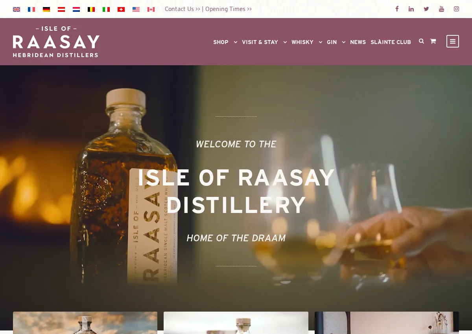The width and height of the screenshot is (472, 334).
Task: Expand the Whisky dropdown arrow
Action: pyautogui.click(x=321, y=42)
